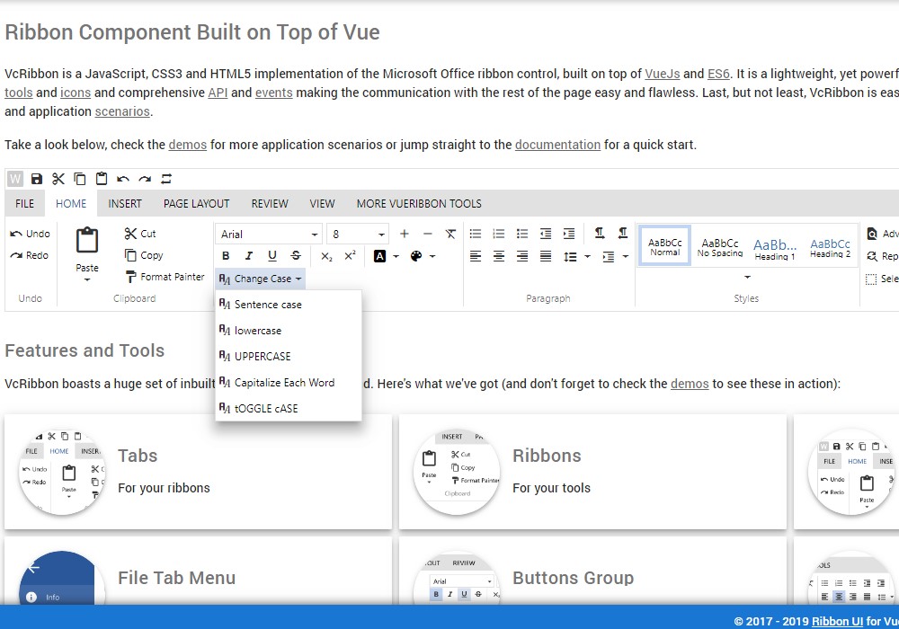The width and height of the screenshot is (899, 629).
Task: Click the justify text alignment icon
Action: 546,256
